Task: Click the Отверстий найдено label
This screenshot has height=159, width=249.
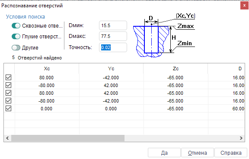Action: point(40,58)
